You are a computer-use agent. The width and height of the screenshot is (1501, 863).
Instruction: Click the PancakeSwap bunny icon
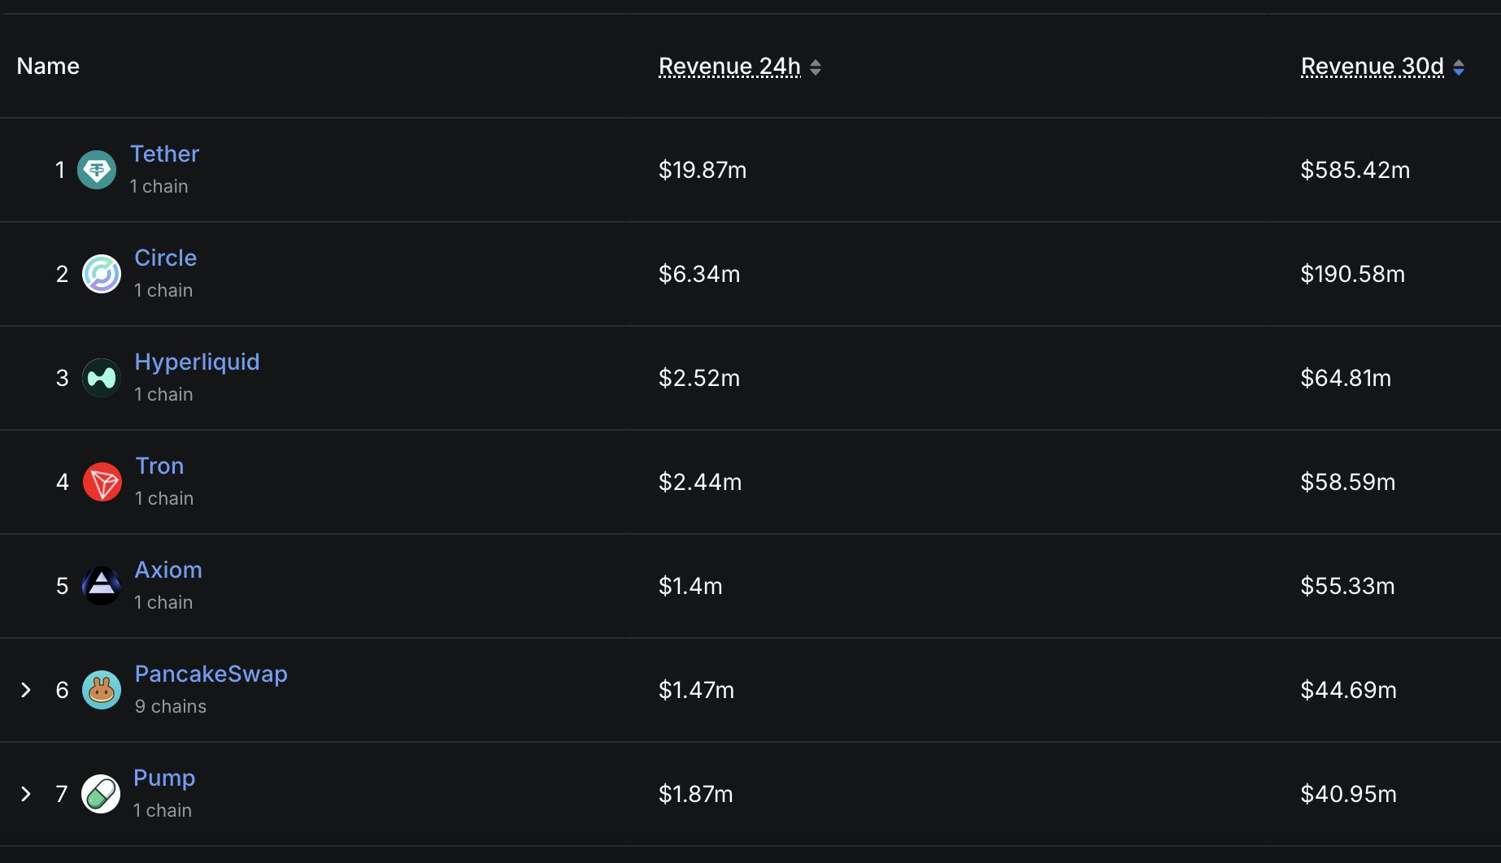coord(101,689)
